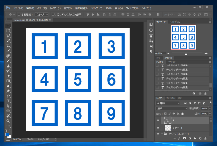Open the fill 100% dropdown arrow

210,114
